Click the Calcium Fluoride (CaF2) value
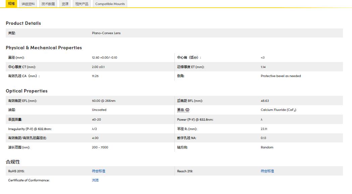Viewport: 352px width, 194px height. click(278, 110)
